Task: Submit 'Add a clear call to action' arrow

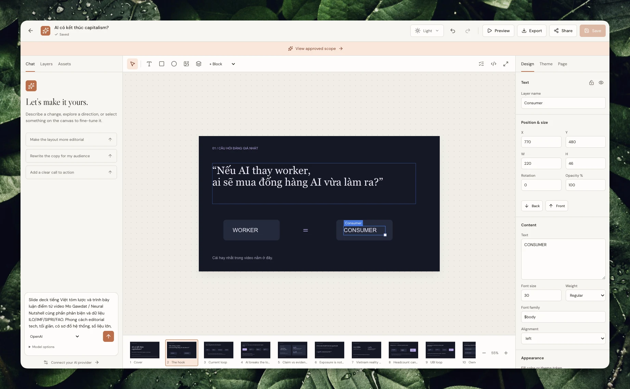Action: (x=110, y=172)
